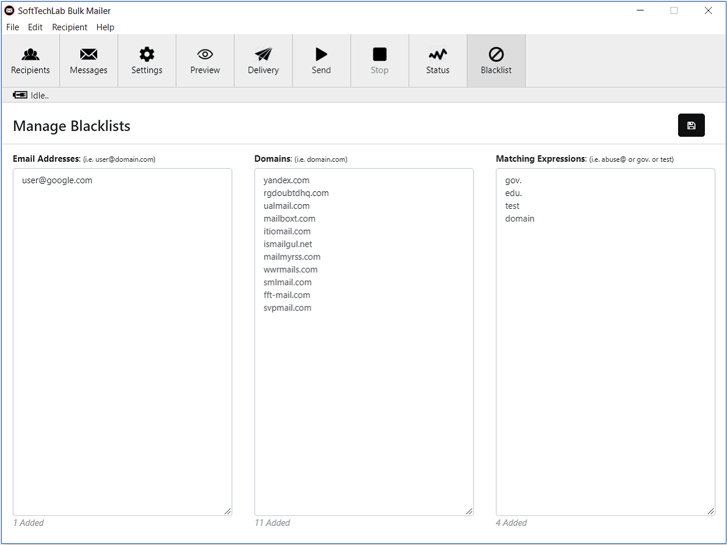Open the Recipient menu
The height and width of the screenshot is (545, 727).
[x=70, y=27]
